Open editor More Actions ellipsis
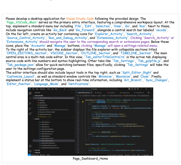Screen dimensions: 181x165 151,93
